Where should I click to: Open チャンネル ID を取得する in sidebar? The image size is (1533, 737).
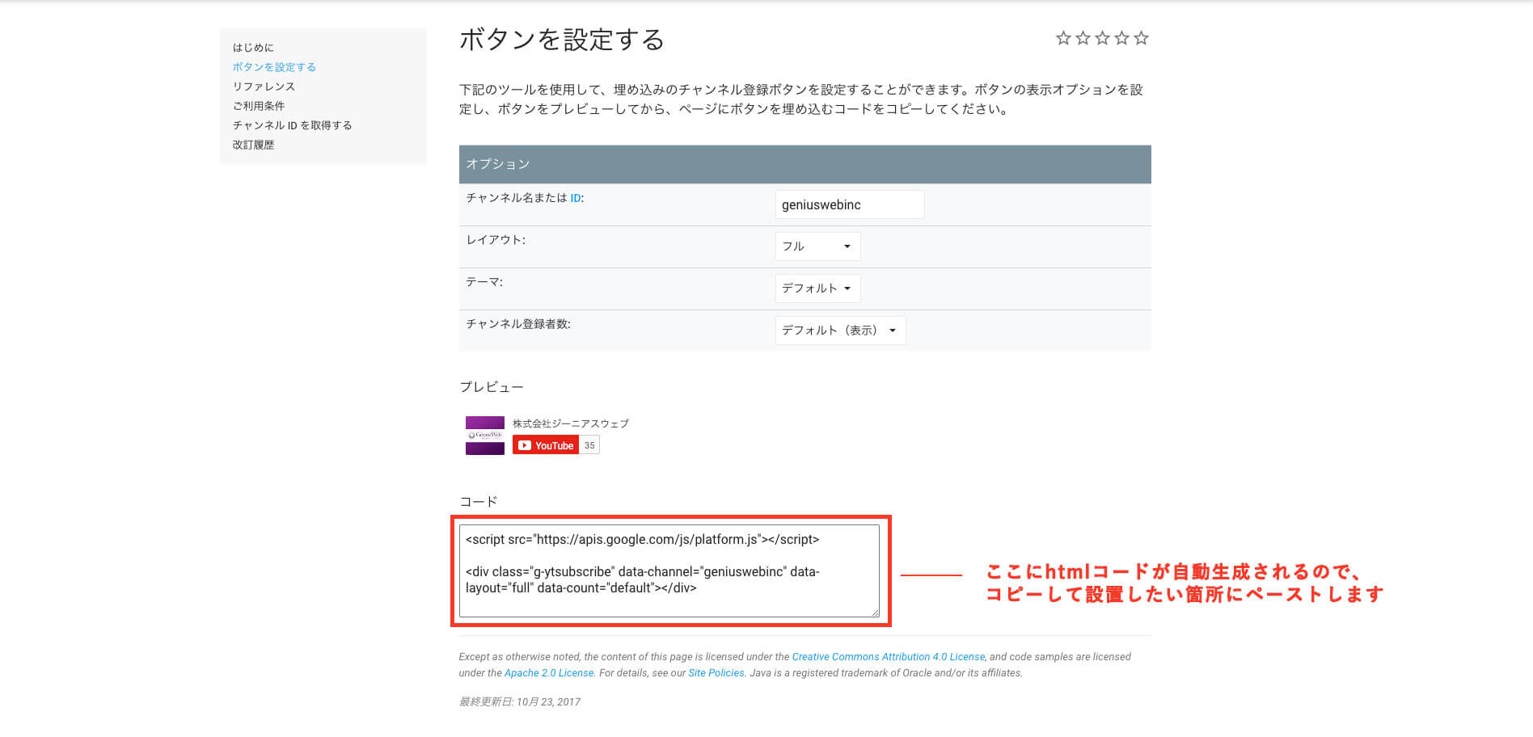[x=292, y=125]
